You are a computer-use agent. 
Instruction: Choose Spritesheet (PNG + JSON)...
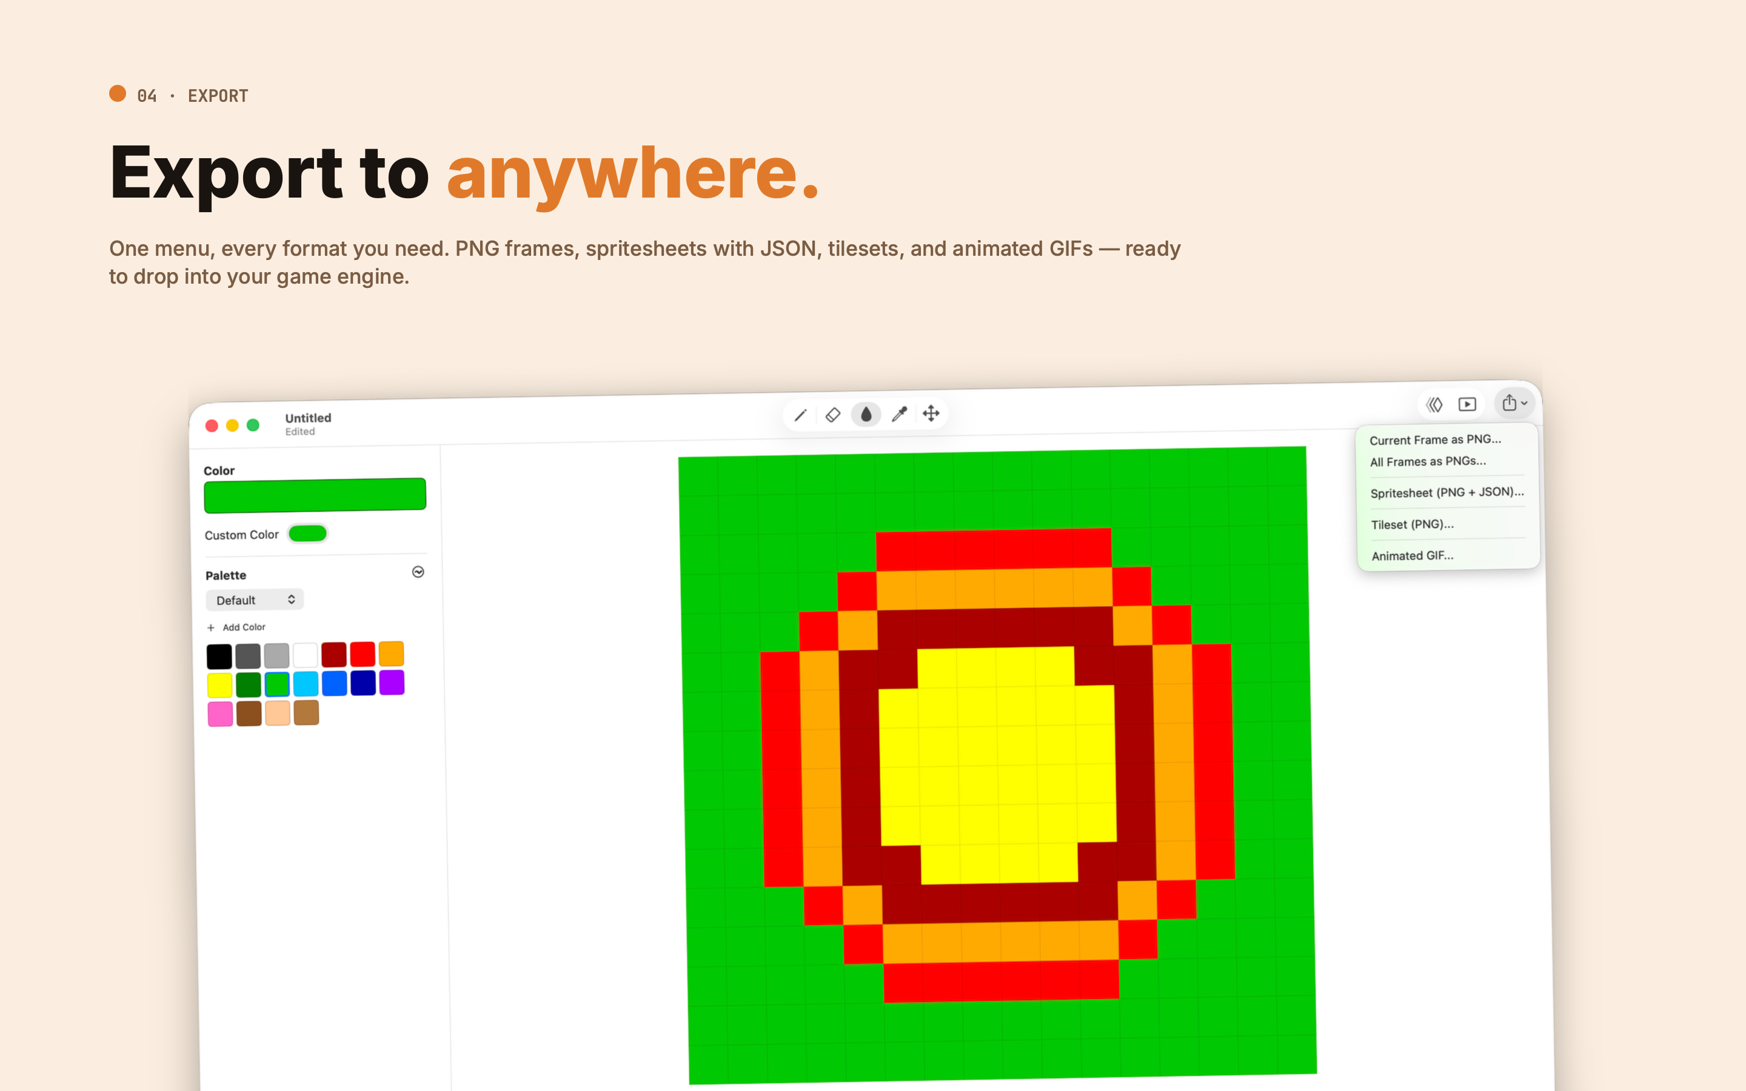pyautogui.click(x=1447, y=492)
